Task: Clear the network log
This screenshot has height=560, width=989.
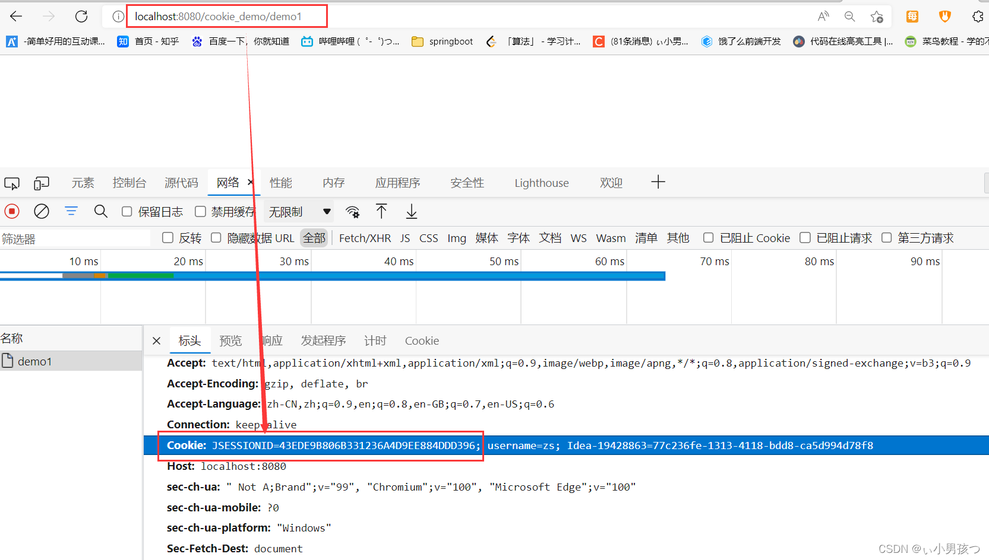Action: 42,211
